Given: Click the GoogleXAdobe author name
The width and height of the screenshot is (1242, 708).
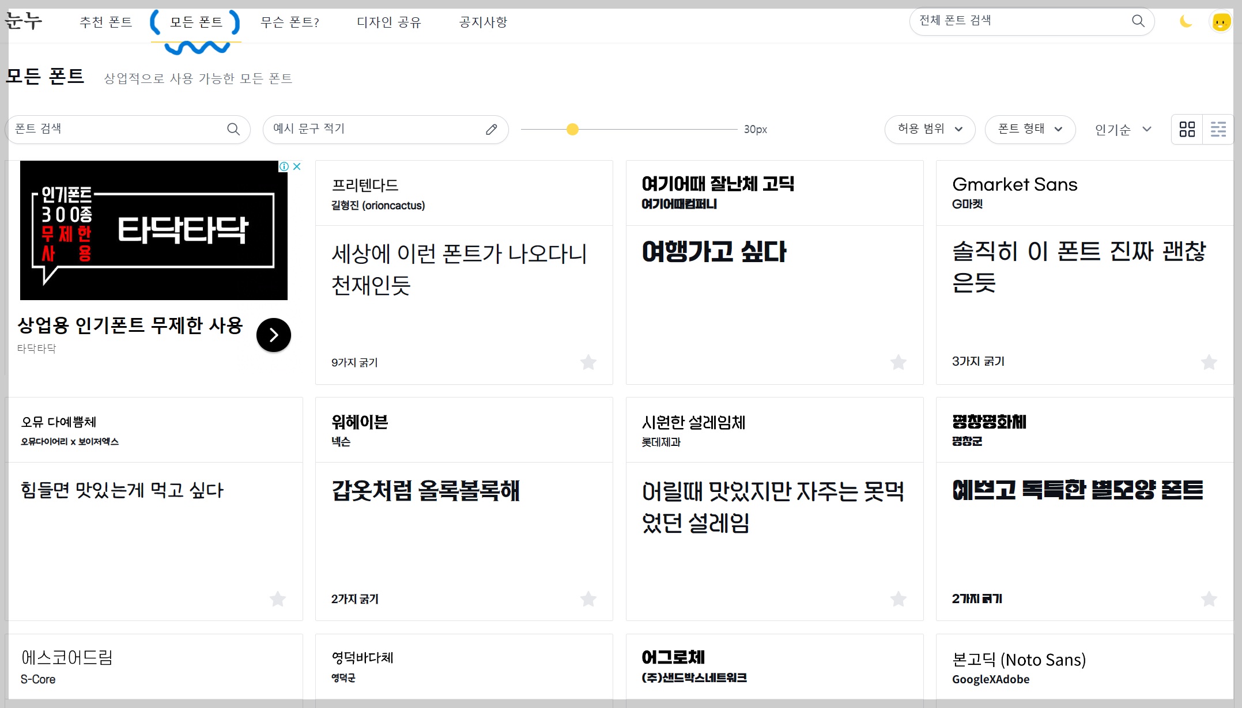Looking at the screenshot, I should 990,679.
